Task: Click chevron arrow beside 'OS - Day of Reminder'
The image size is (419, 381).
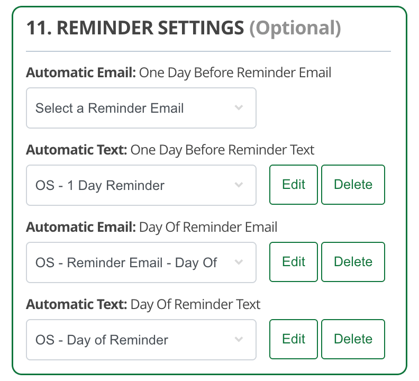Action: click(x=239, y=340)
